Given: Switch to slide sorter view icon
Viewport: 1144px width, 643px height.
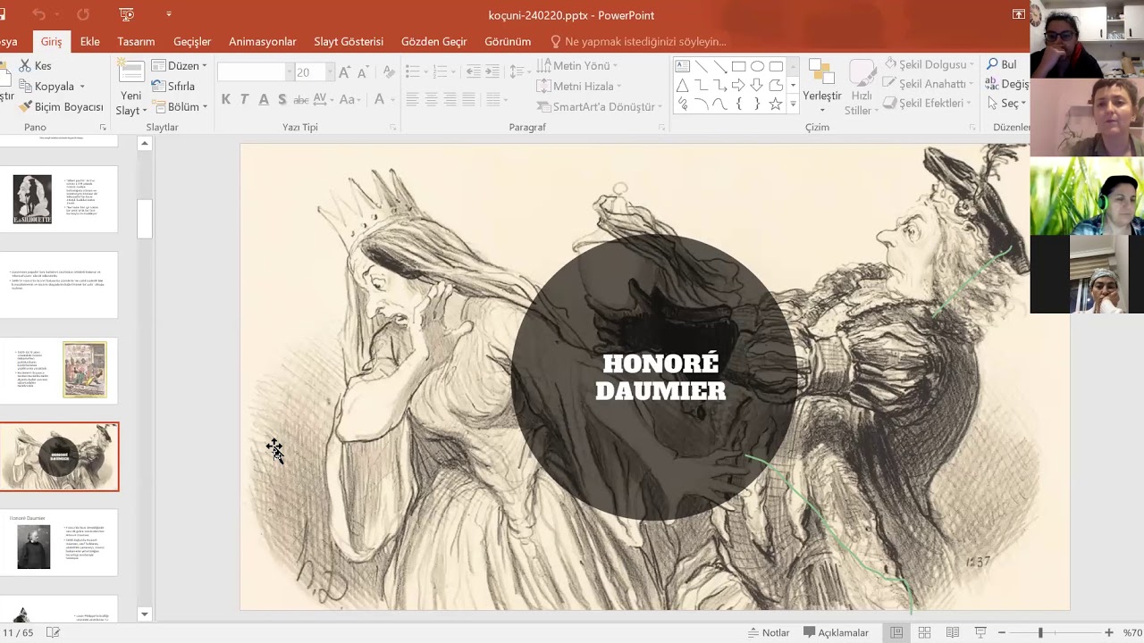Looking at the screenshot, I should point(924,632).
